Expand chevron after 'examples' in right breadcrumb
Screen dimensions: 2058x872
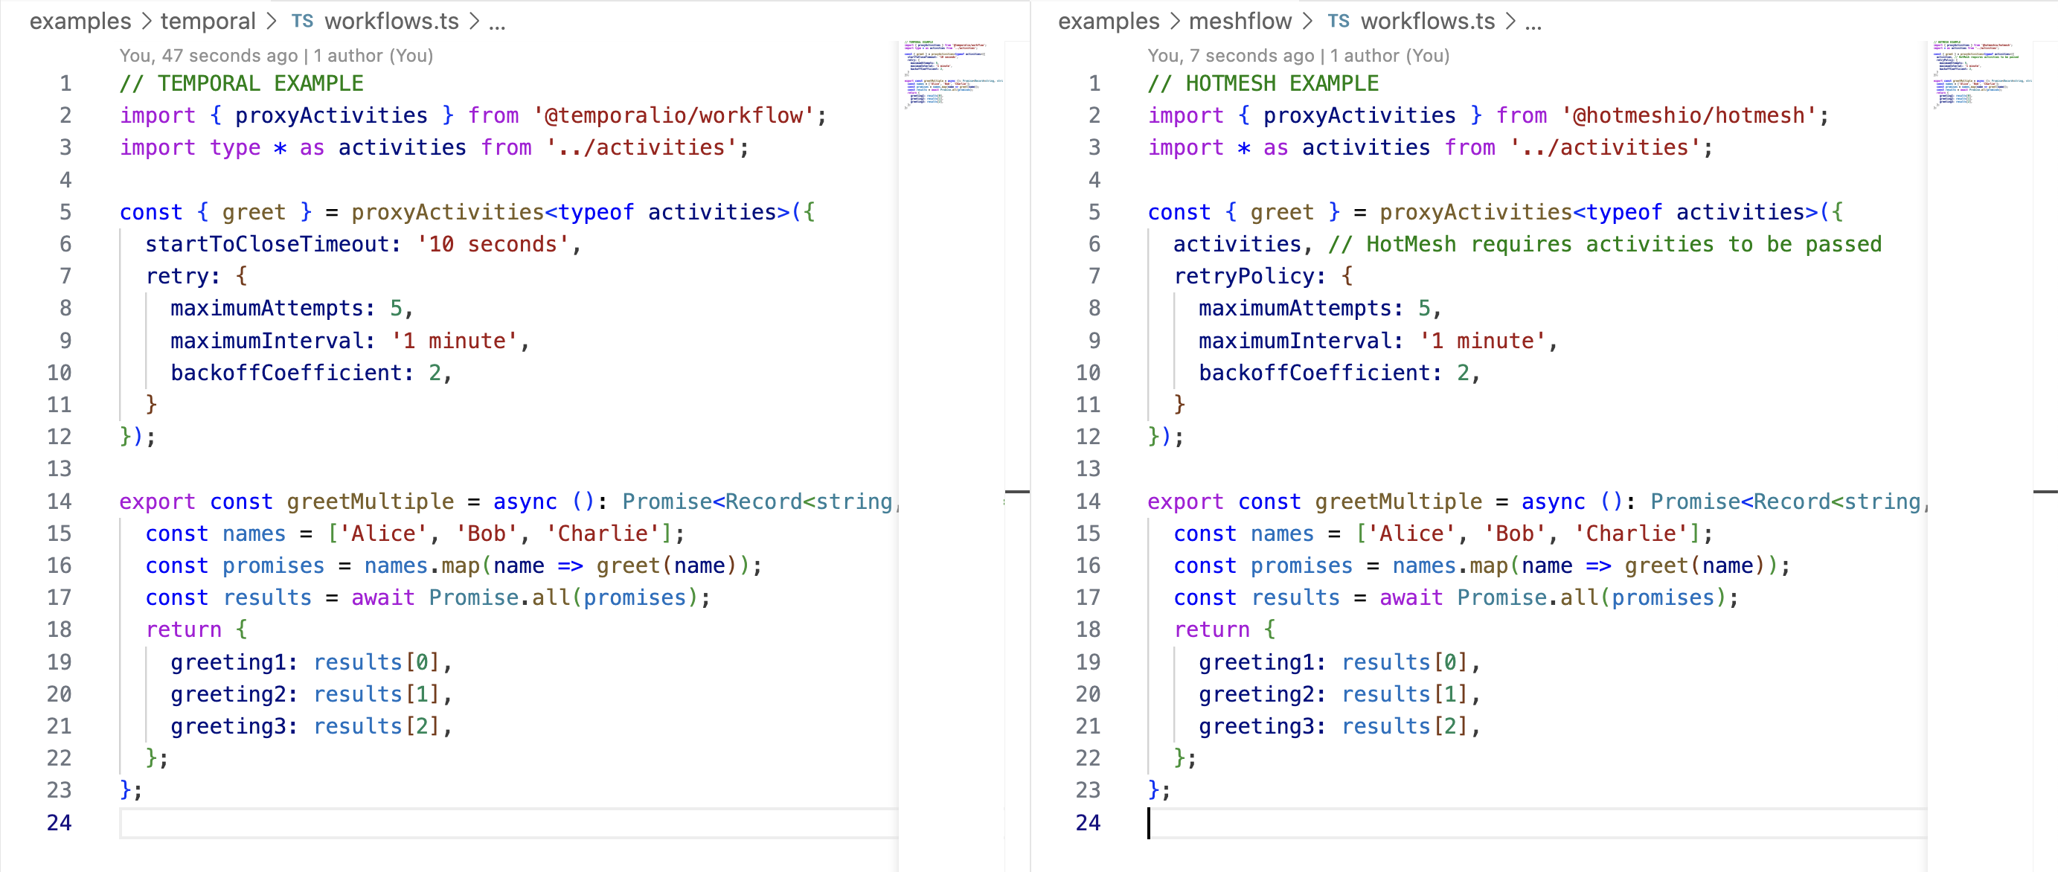tap(1174, 22)
